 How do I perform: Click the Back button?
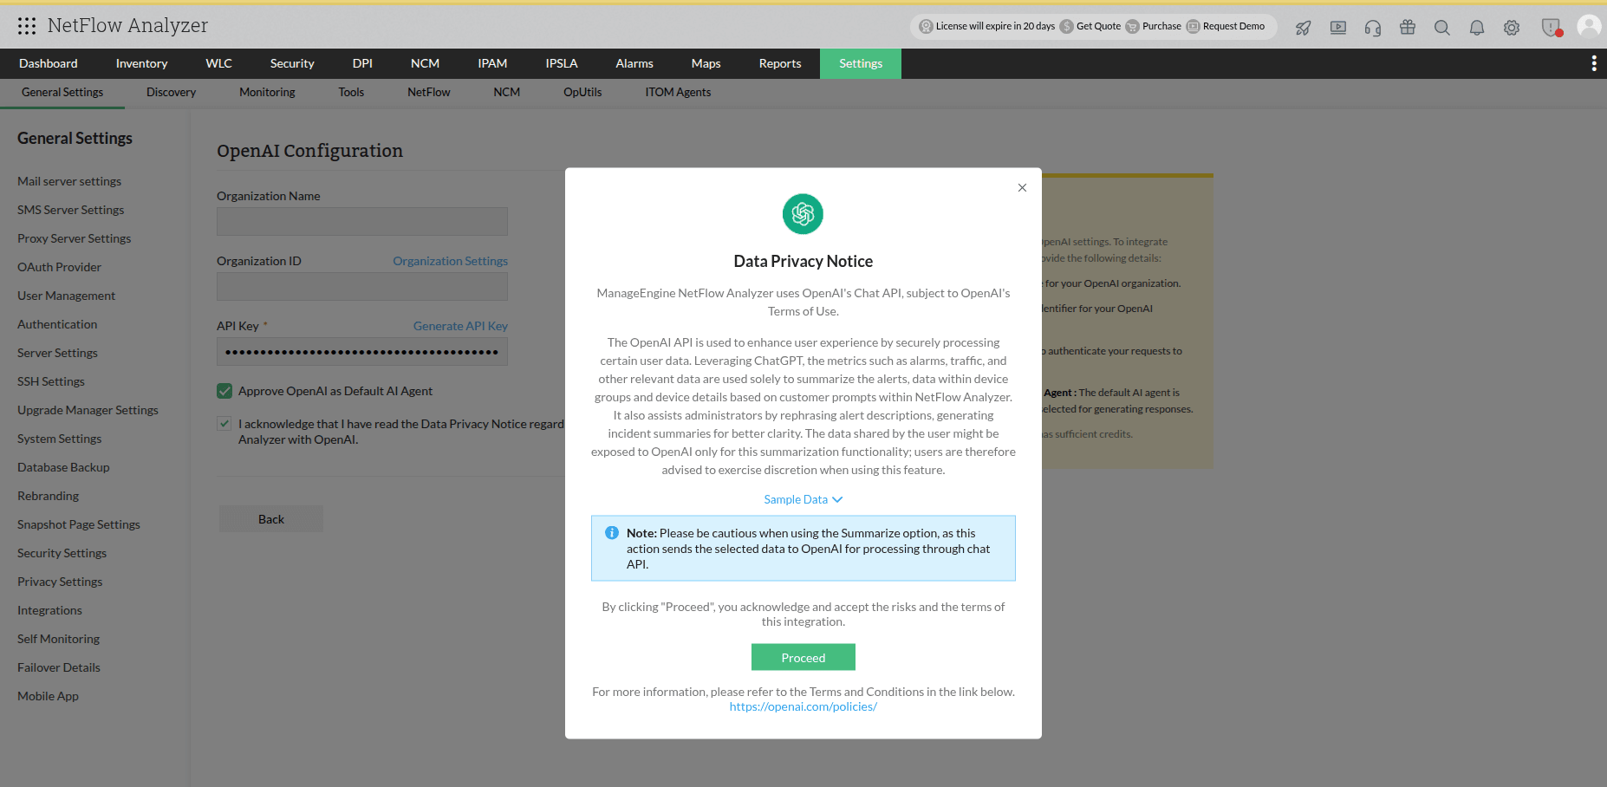point(271,519)
